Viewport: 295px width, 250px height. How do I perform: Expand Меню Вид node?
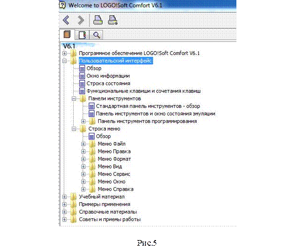pos(83,166)
